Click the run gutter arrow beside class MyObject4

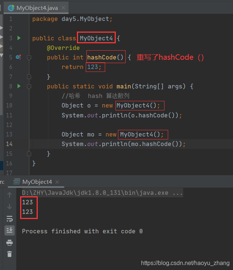(x=19, y=38)
